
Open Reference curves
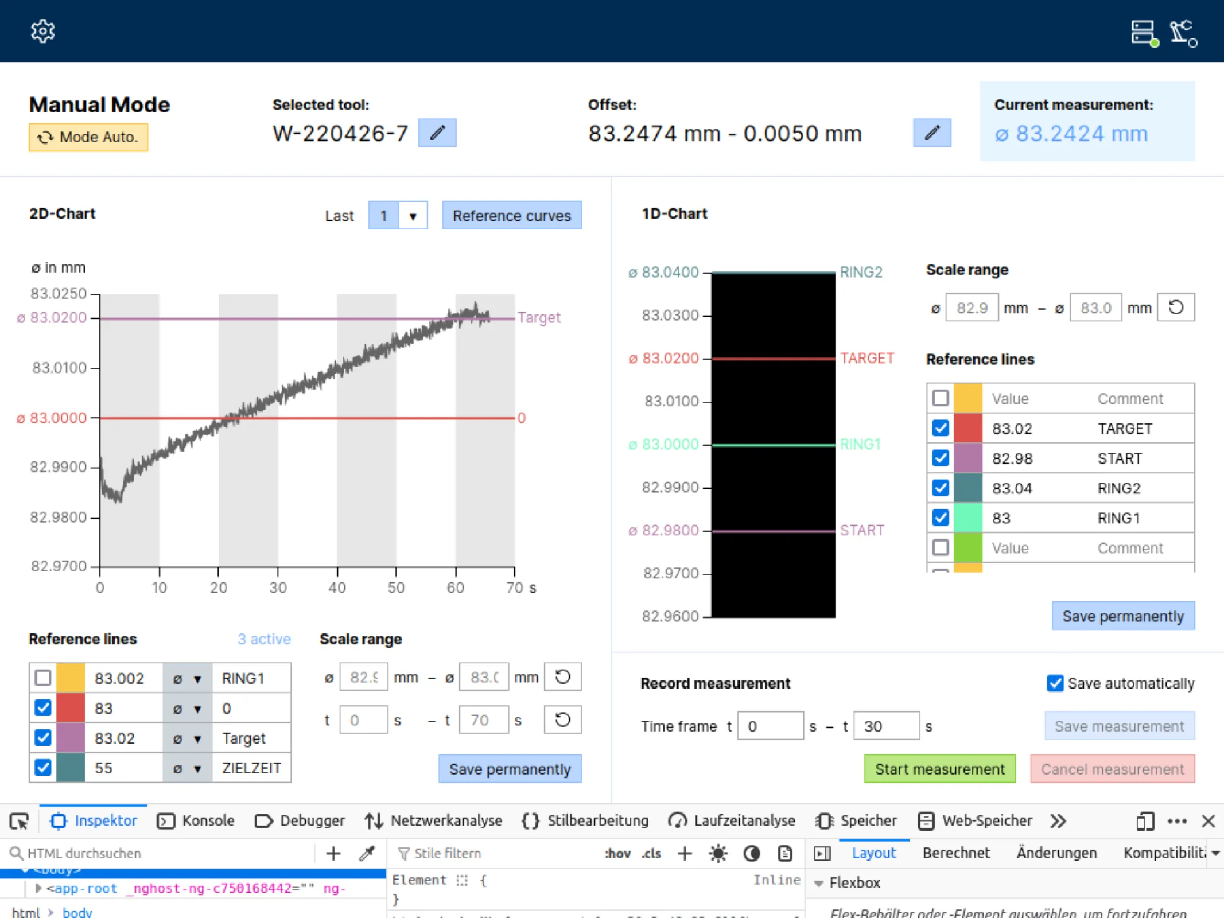[x=512, y=216]
